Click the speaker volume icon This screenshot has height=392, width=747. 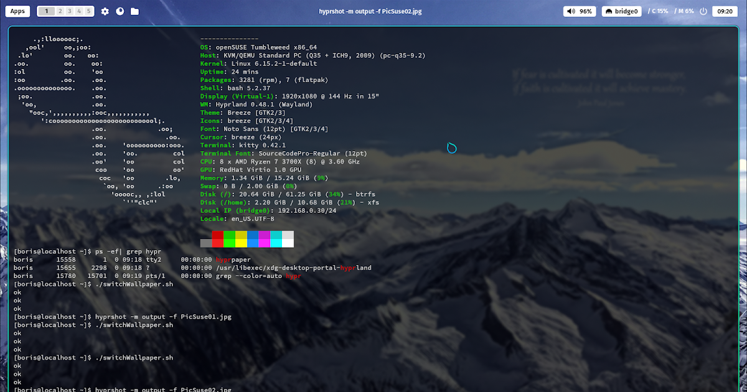(571, 11)
